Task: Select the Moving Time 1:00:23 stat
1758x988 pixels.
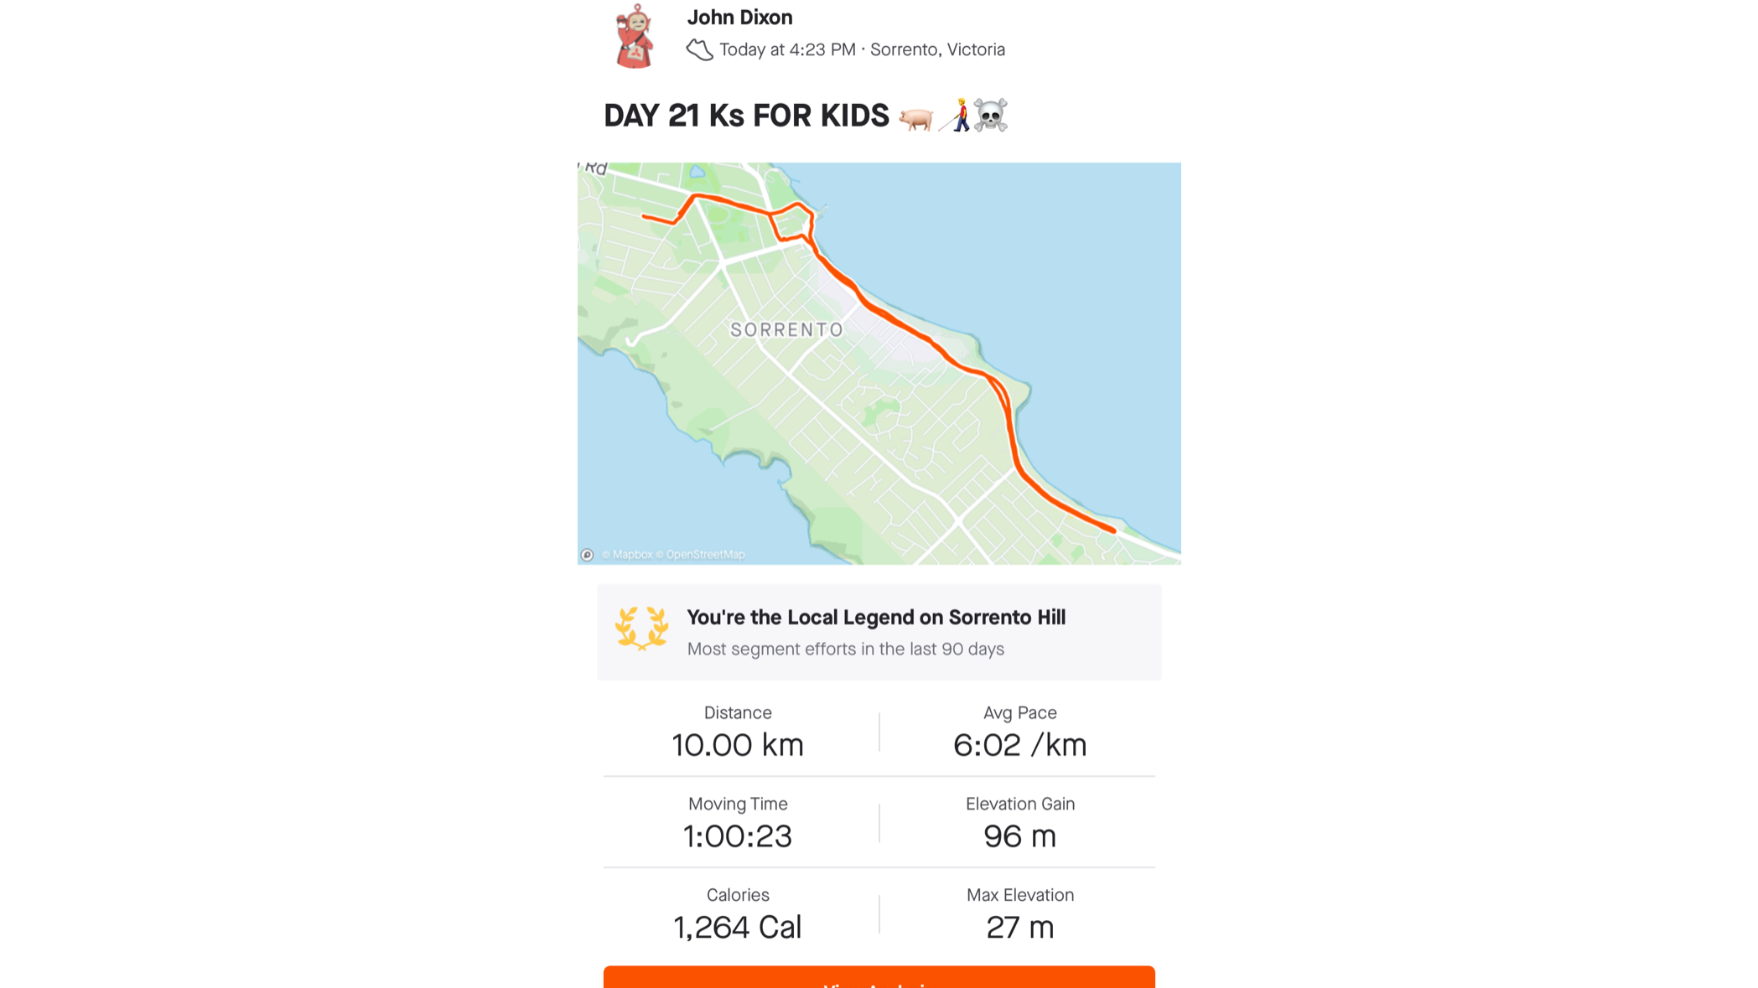Action: point(738,824)
